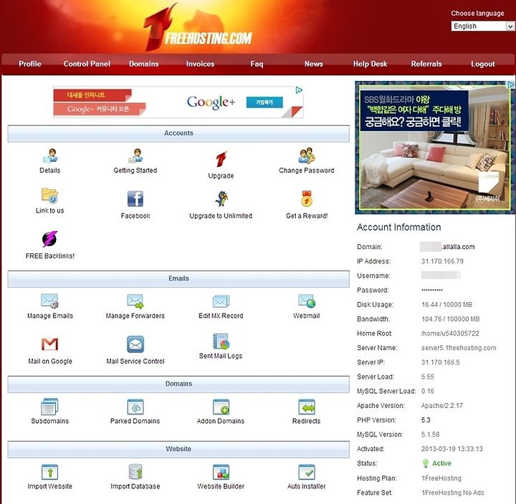Click the AdChoices icon on Google+ banner

pos(299,90)
